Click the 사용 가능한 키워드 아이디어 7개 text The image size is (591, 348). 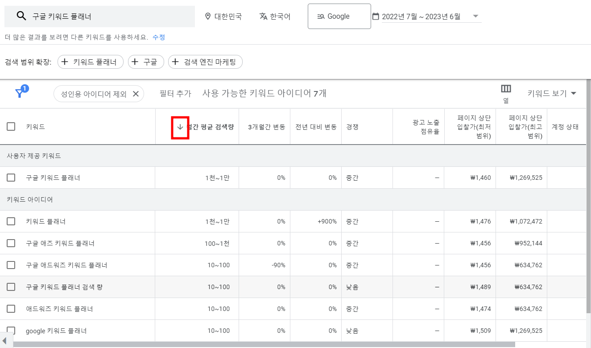click(265, 93)
